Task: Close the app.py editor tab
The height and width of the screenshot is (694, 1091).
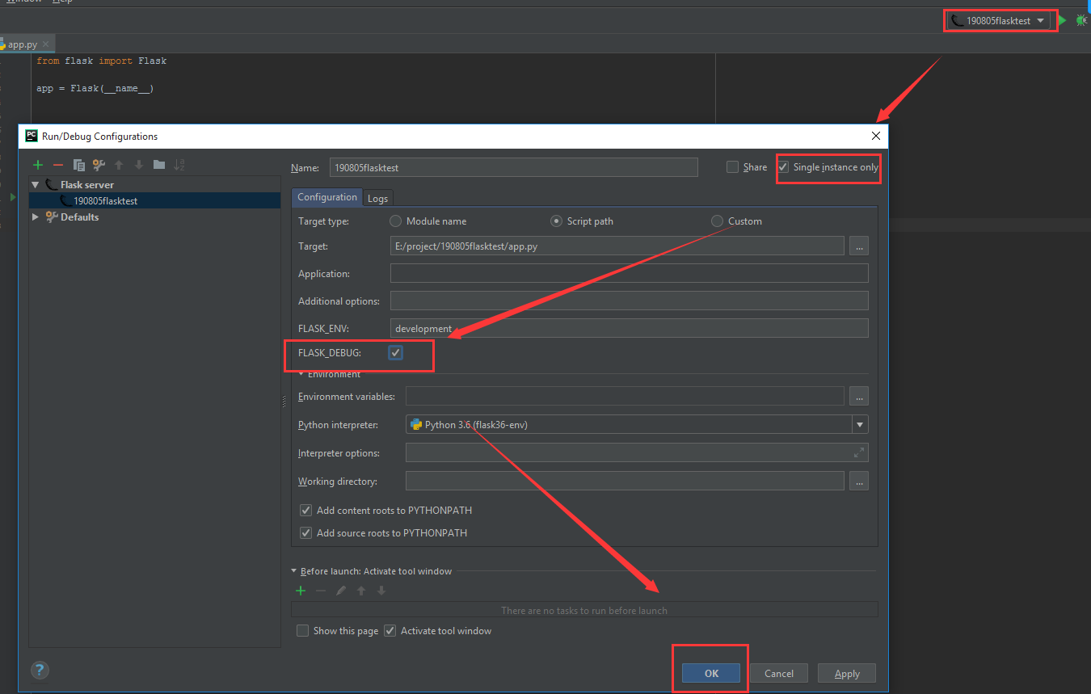Action: point(45,44)
